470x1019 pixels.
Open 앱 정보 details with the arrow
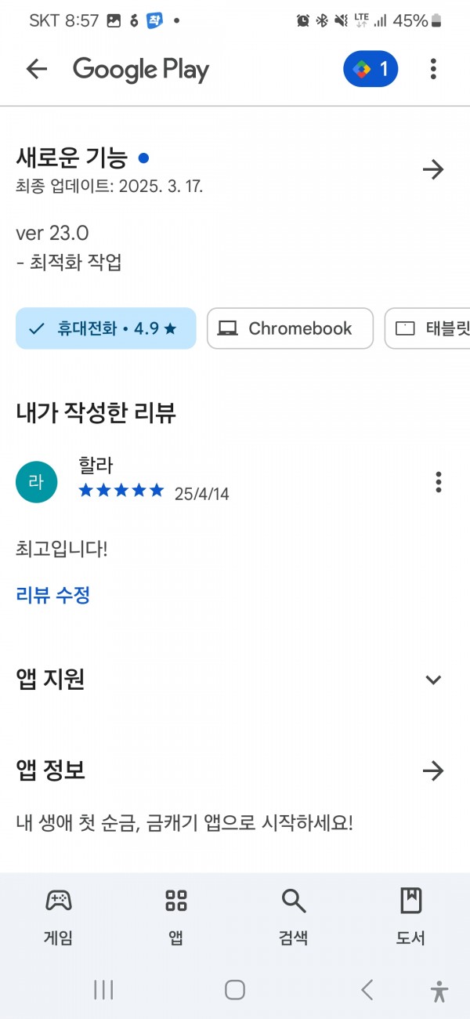[433, 771]
